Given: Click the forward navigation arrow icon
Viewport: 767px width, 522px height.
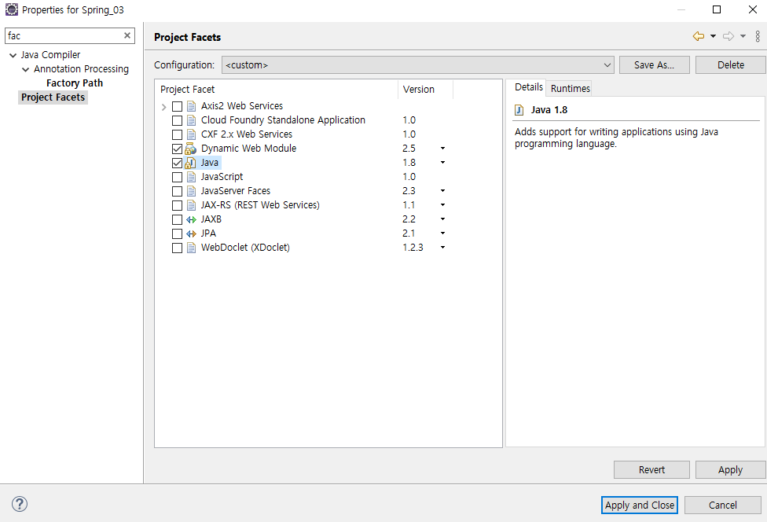Looking at the screenshot, I should [728, 36].
